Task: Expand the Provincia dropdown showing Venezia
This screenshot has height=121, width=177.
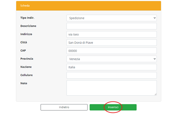Action: (111, 59)
